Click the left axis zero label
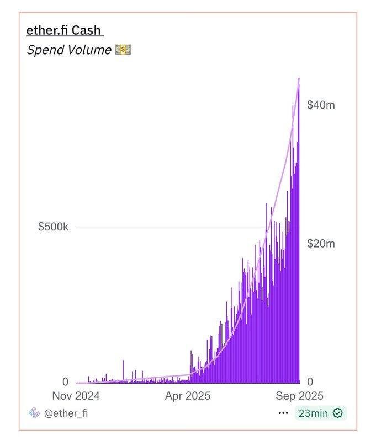The height and width of the screenshot is (441, 376). [x=65, y=381]
